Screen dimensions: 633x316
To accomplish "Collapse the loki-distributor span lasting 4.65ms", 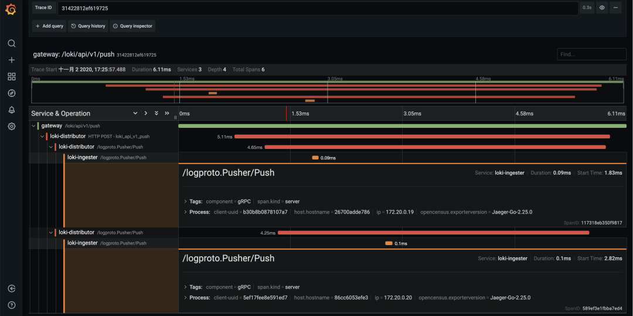I will pos(51,147).
